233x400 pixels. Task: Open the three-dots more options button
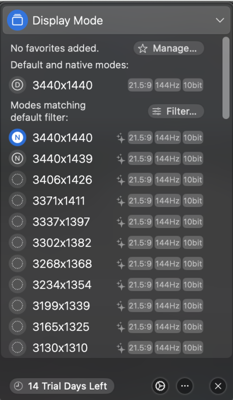[x=185, y=386]
